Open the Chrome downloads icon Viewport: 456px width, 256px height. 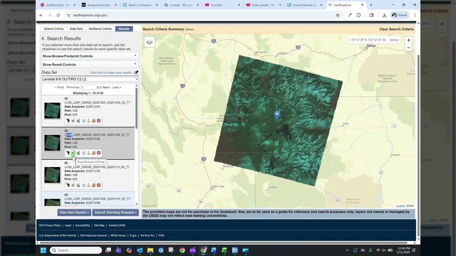384,15
